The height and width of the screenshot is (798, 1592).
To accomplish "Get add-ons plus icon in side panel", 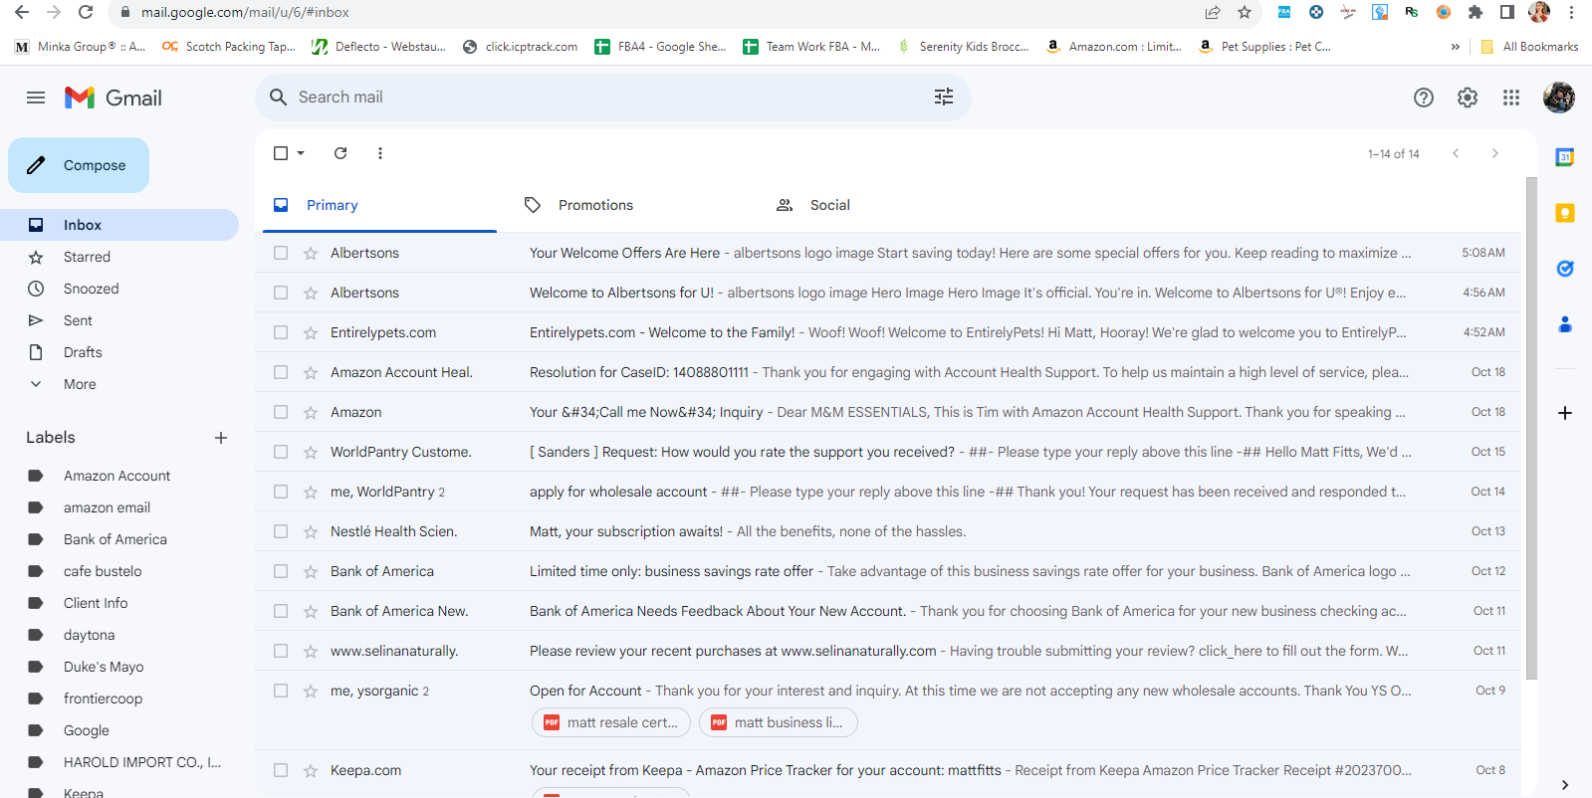I will [x=1565, y=413].
